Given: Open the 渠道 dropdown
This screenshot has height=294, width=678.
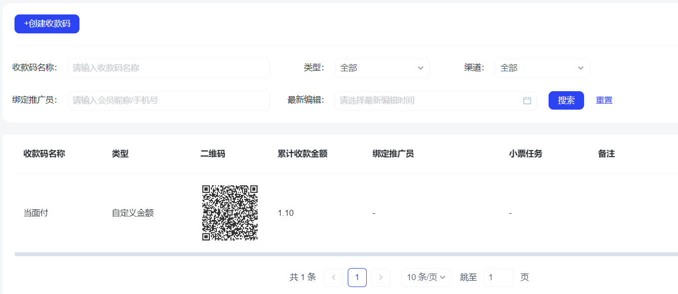Looking at the screenshot, I should tap(543, 68).
